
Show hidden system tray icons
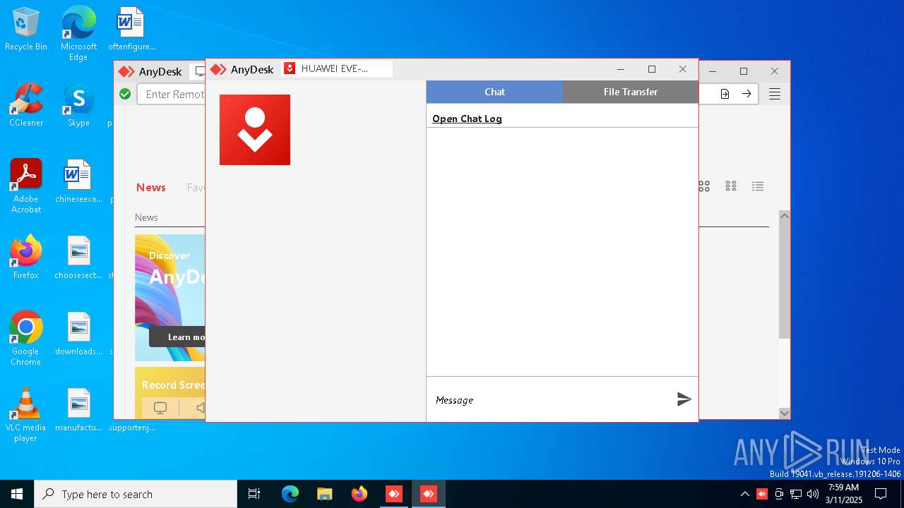744,494
